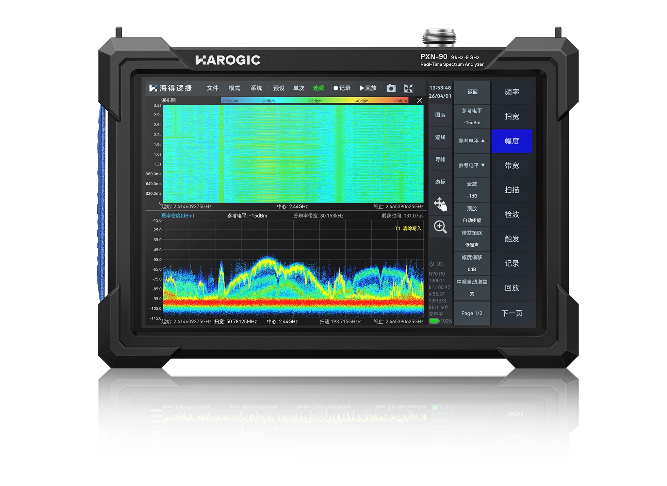The width and height of the screenshot is (667, 486).
Task: Close the waterfall chart with the X
Action: [x=419, y=100]
